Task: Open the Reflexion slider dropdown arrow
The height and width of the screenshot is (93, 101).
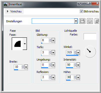Action: tap(53, 77)
